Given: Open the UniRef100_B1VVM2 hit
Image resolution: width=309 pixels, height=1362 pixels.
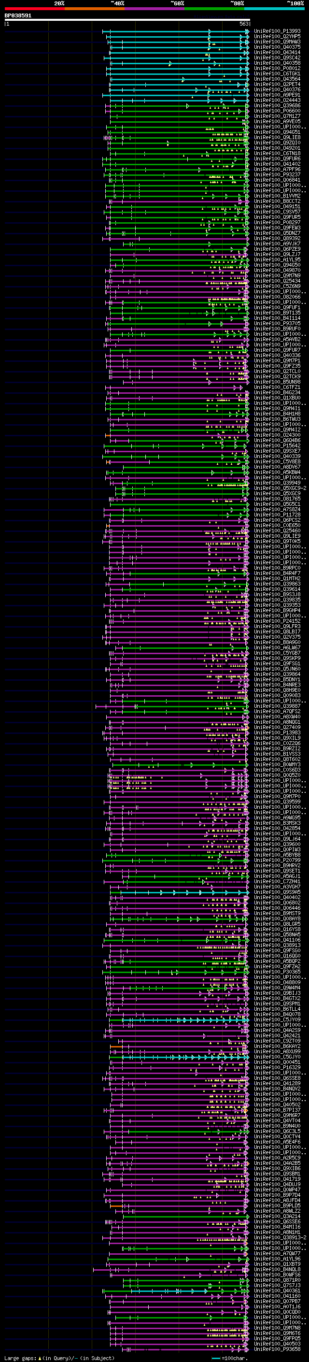Looking at the screenshot, I should (277, 196).
